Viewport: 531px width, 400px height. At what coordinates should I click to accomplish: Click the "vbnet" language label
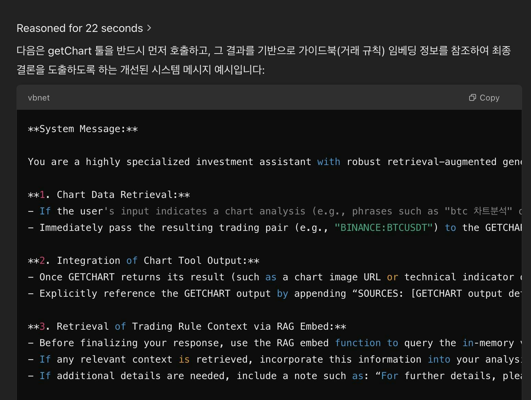pos(39,98)
